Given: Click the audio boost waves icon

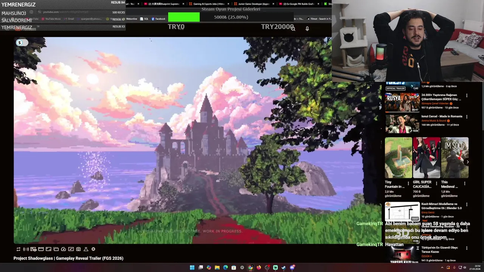Looking at the screenshot, I should (26, 249).
